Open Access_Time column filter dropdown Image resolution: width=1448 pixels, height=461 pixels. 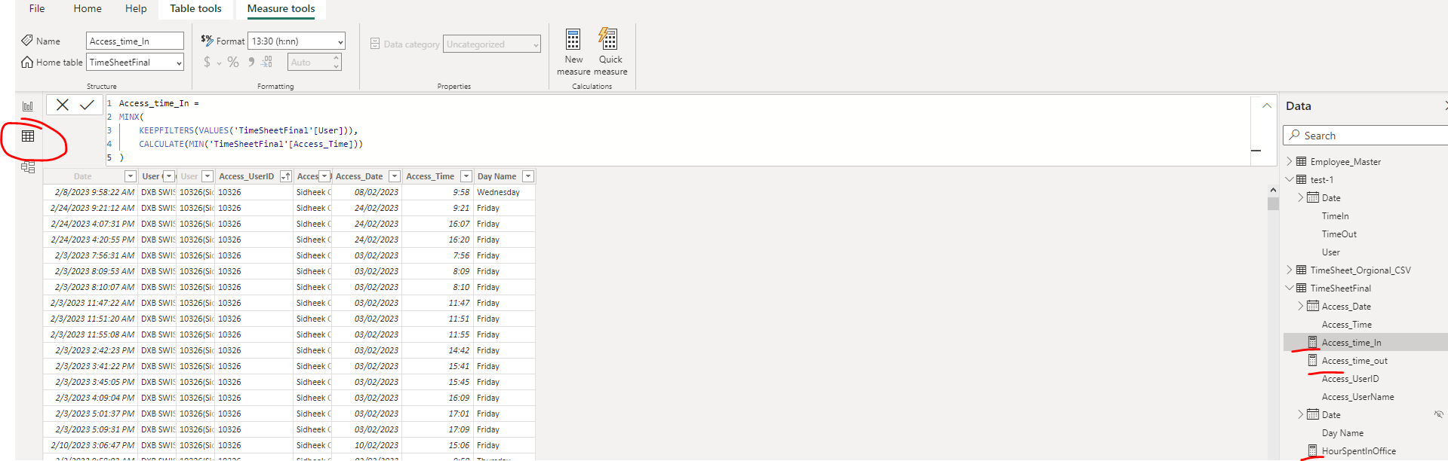[466, 176]
